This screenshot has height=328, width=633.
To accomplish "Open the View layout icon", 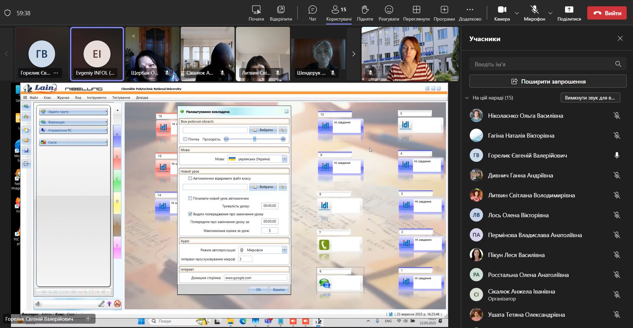I will point(416,10).
